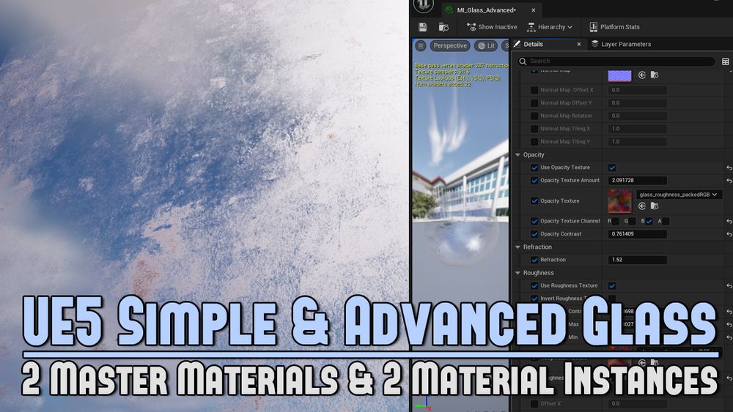Browse to the Opacity Texture asset
The width and height of the screenshot is (733, 412).
[655, 206]
